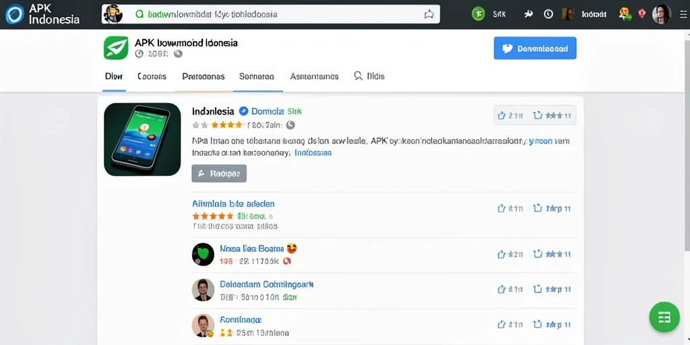
Task: Click the phone app thumbnail image
Action: point(142,139)
